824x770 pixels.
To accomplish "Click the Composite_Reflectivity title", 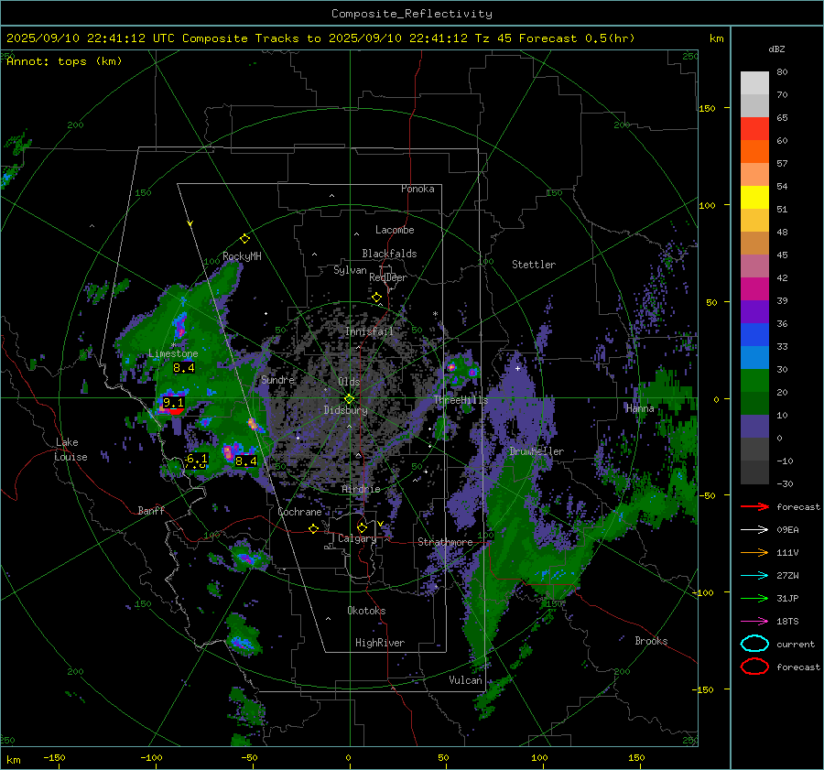I will (412, 14).
